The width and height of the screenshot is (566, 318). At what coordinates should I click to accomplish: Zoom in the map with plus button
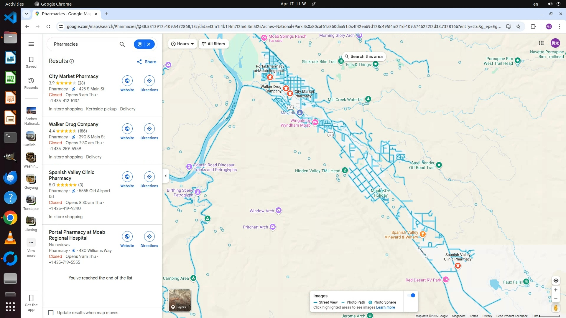(556, 290)
